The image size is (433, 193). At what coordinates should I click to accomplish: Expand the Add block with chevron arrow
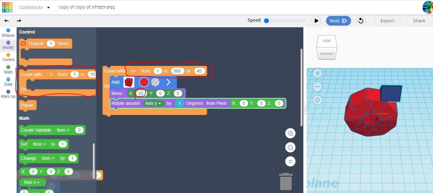pyautogui.click(x=168, y=82)
